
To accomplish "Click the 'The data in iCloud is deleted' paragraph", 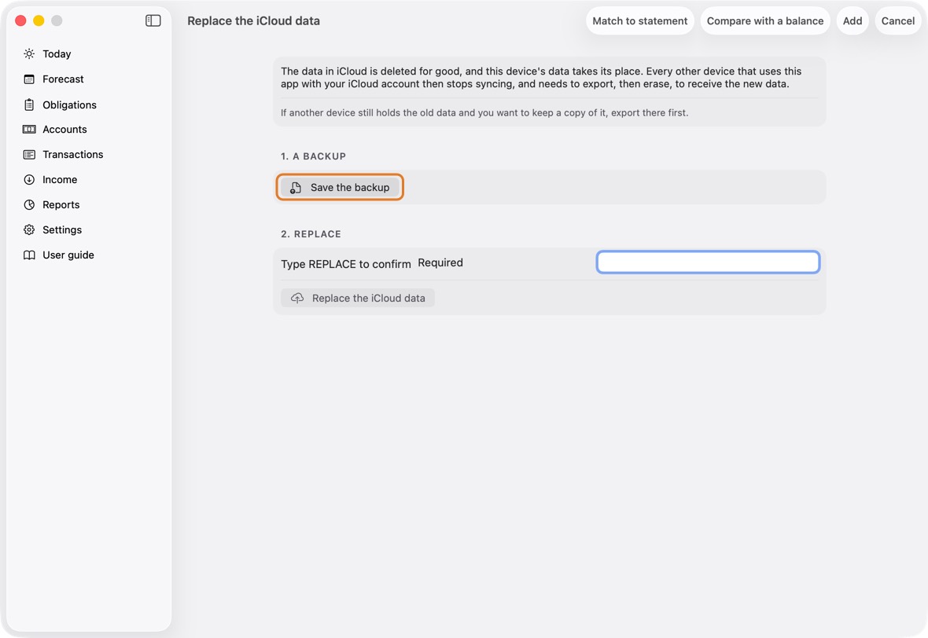I will 541,78.
